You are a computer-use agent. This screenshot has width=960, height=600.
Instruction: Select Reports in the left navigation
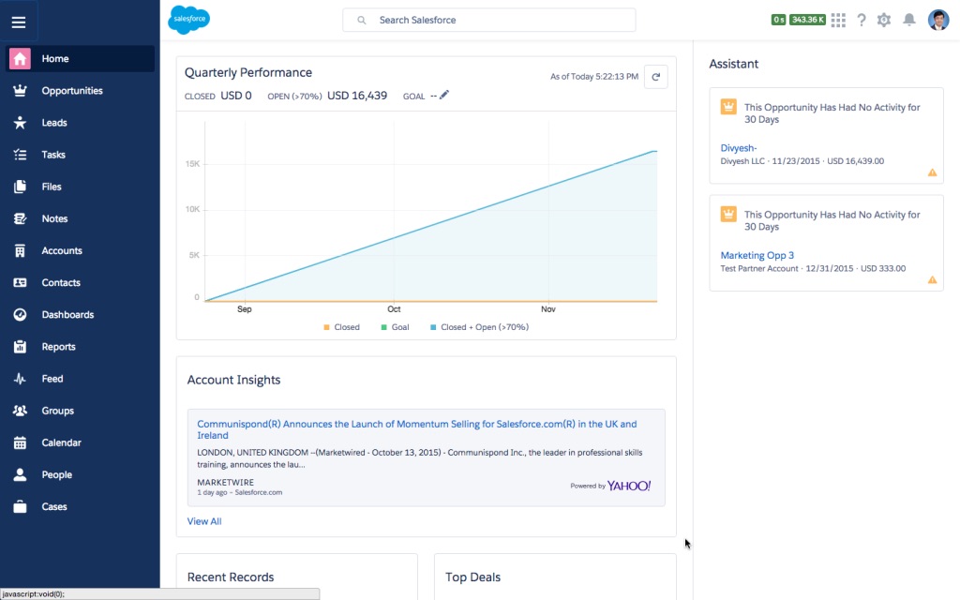pos(58,347)
